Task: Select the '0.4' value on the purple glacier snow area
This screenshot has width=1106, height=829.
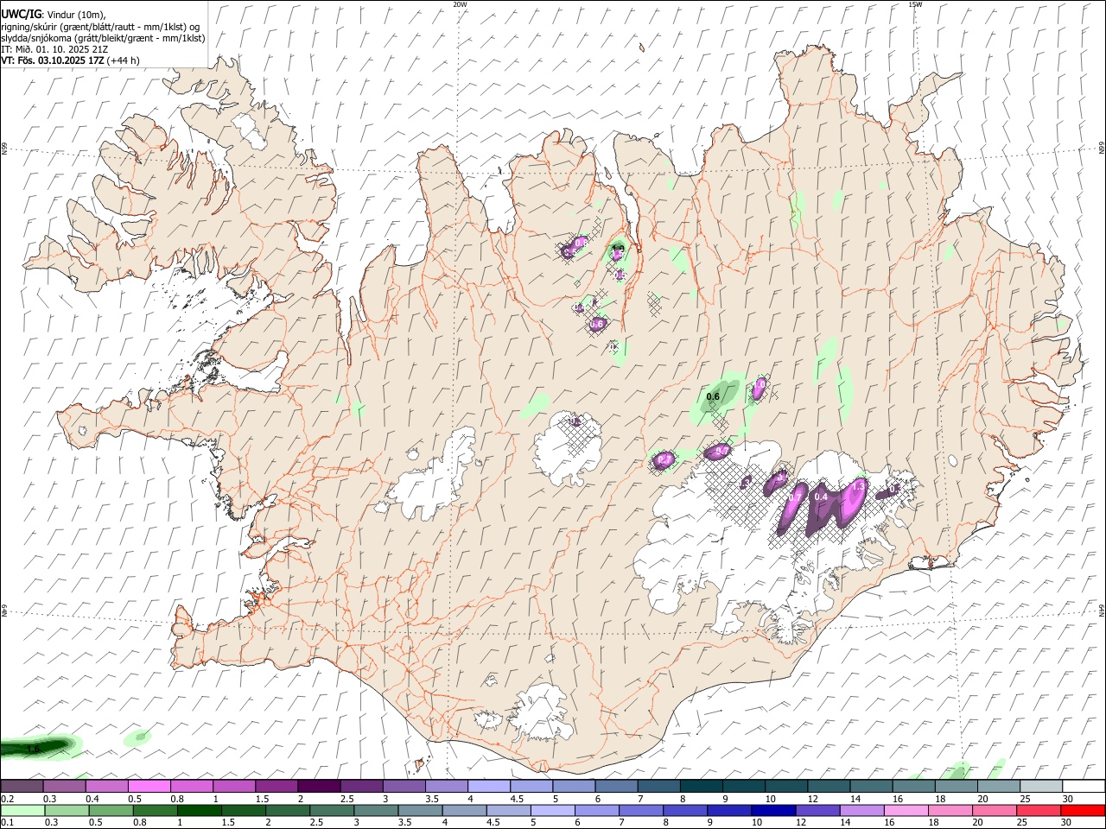Action: pos(821,497)
